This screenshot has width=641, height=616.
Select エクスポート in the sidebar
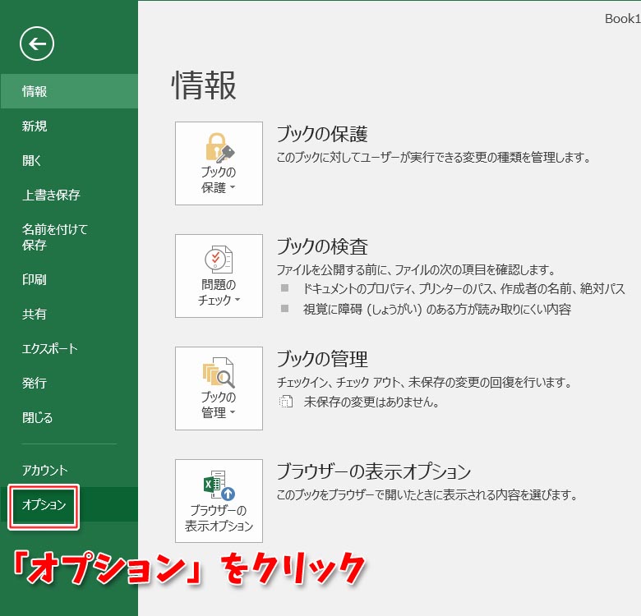pyautogui.click(x=69, y=348)
